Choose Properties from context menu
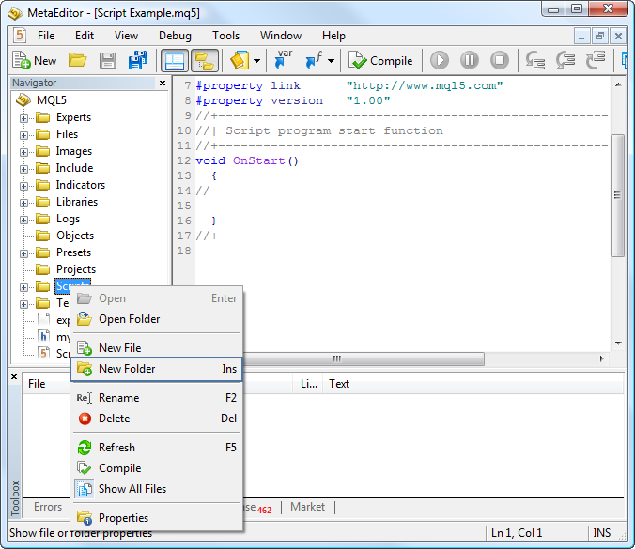The image size is (635, 549). pos(156,518)
